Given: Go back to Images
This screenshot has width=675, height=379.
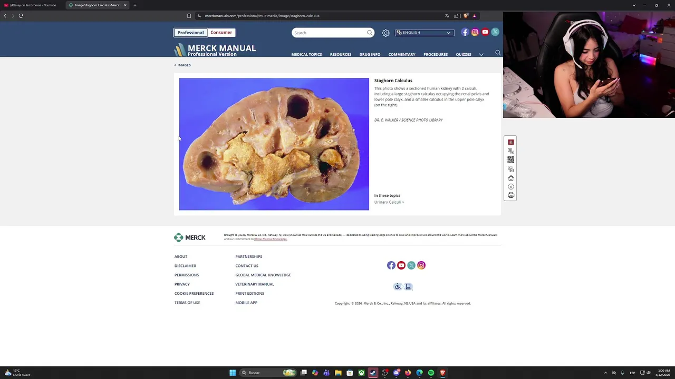Looking at the screenshot, I should [x=182, y=65].
